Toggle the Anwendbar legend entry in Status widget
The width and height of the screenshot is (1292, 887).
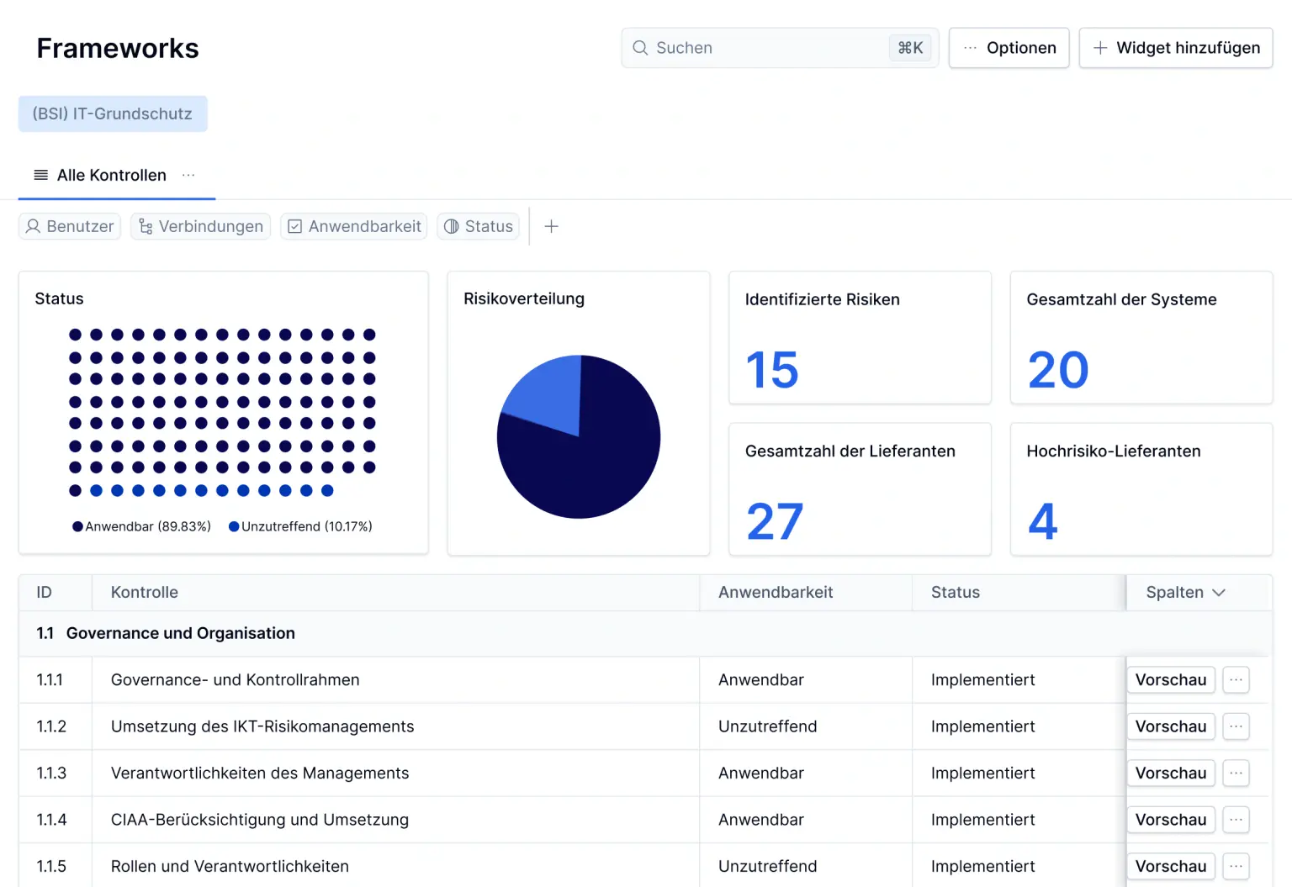pyautogui.click(x=140, y=526)
